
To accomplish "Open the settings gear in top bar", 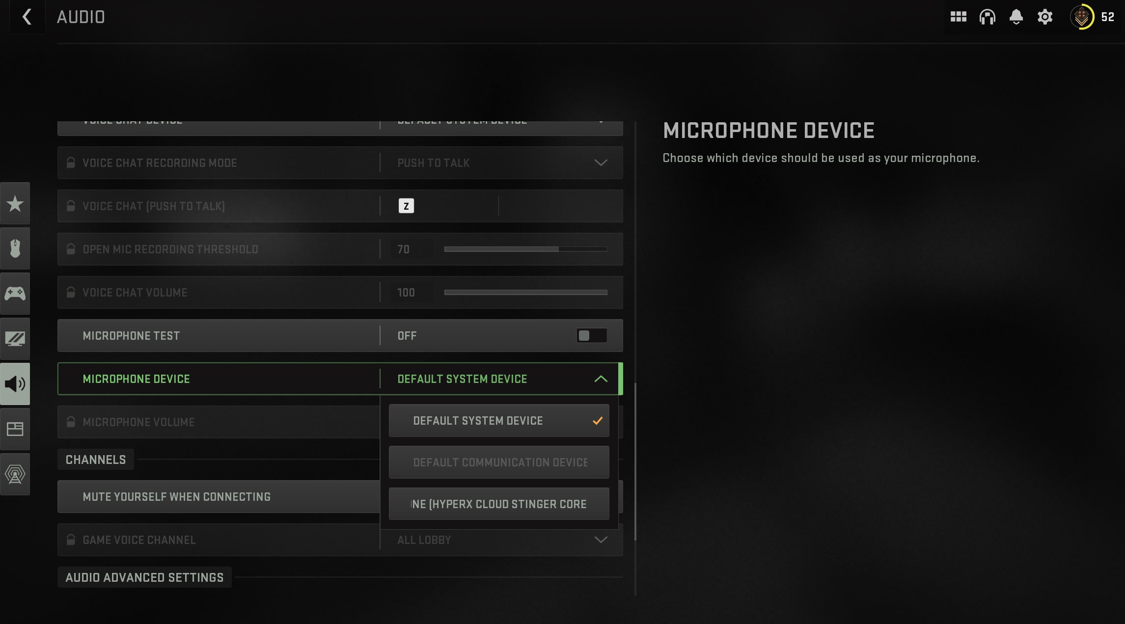I will pyautogui.click(x=1045, y=17).
